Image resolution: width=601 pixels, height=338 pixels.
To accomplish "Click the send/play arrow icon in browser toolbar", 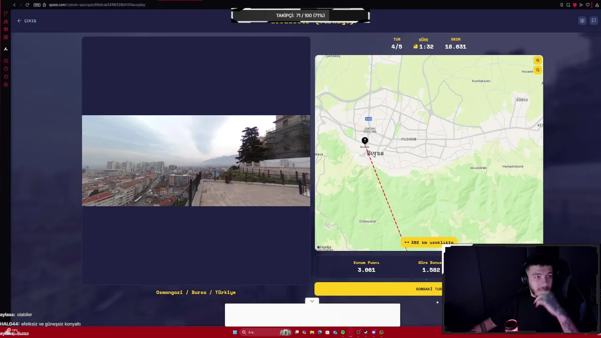I will pyautogui.click(x=581, y=5).
